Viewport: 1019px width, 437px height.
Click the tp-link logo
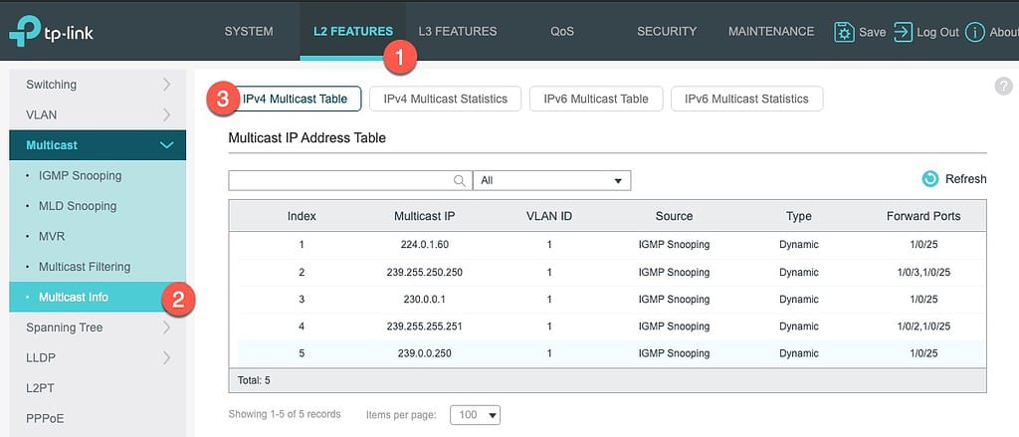(x=51, y=31)
